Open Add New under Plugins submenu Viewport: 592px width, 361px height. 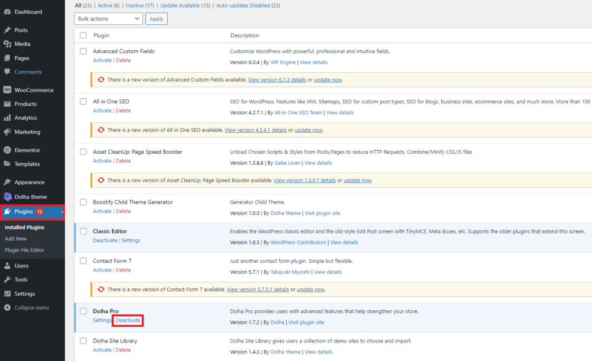[x=16, y=239]
